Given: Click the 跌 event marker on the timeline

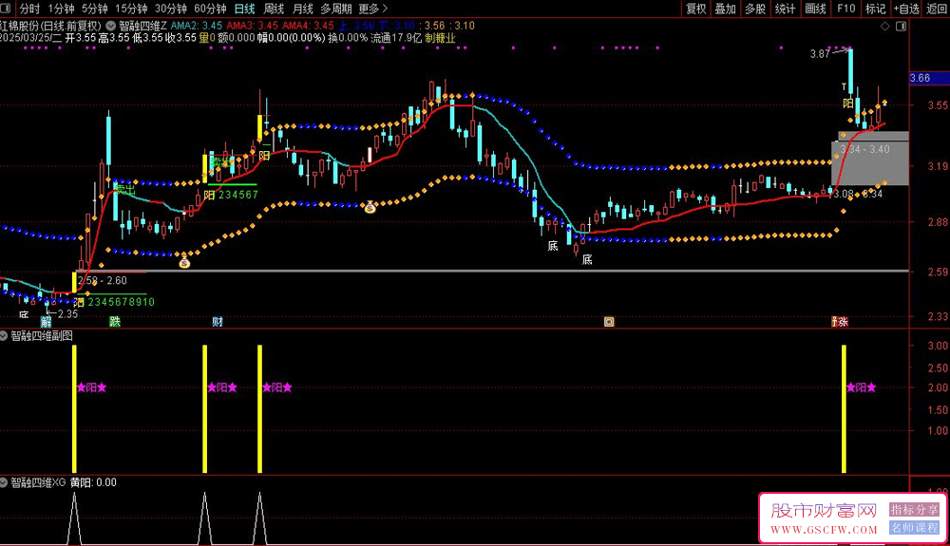Looking at the screenshot, I should point(115,321).
